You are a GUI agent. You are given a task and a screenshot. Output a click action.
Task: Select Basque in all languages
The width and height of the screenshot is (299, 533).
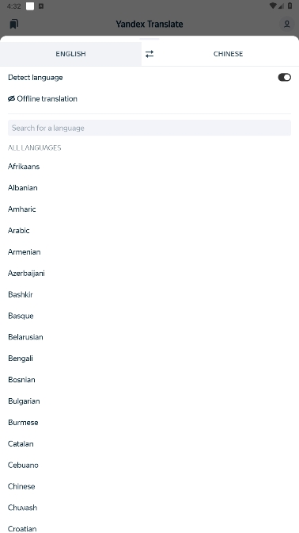coord(149,316)
